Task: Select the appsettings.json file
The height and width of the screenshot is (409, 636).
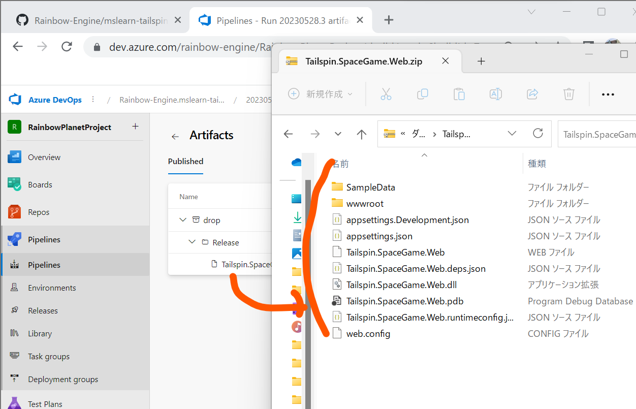Action: pos(379,236)
